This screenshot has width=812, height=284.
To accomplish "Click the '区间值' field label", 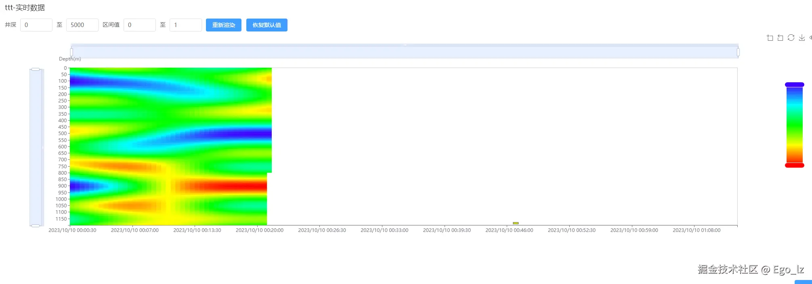I will click(x=111, y=25).
